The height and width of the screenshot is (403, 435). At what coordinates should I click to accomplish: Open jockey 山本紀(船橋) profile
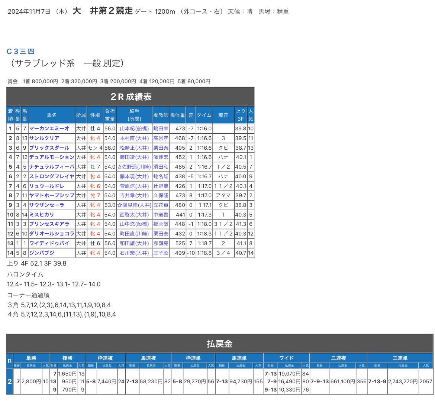134,129
